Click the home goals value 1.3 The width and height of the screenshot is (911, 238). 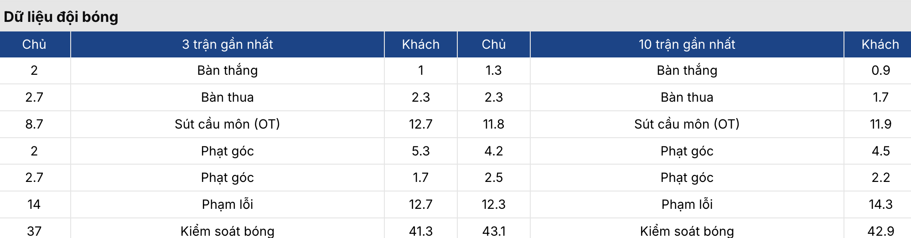493,70
